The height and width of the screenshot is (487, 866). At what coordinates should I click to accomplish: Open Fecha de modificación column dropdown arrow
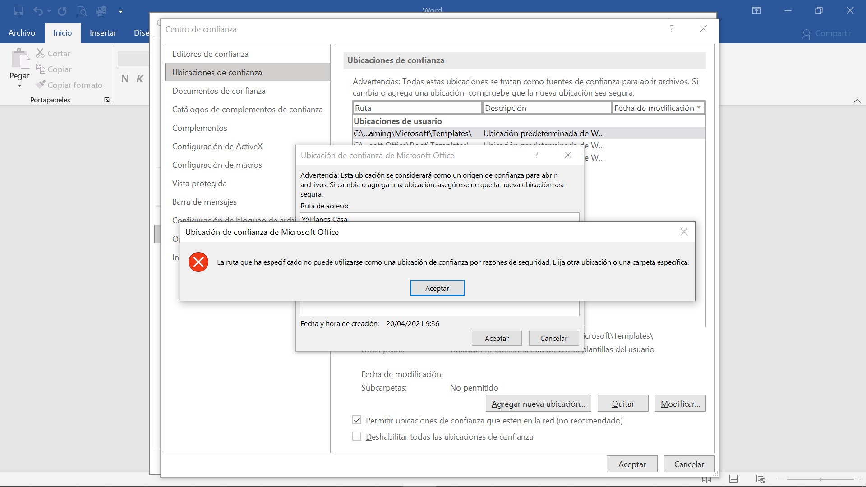pos(699,108)
